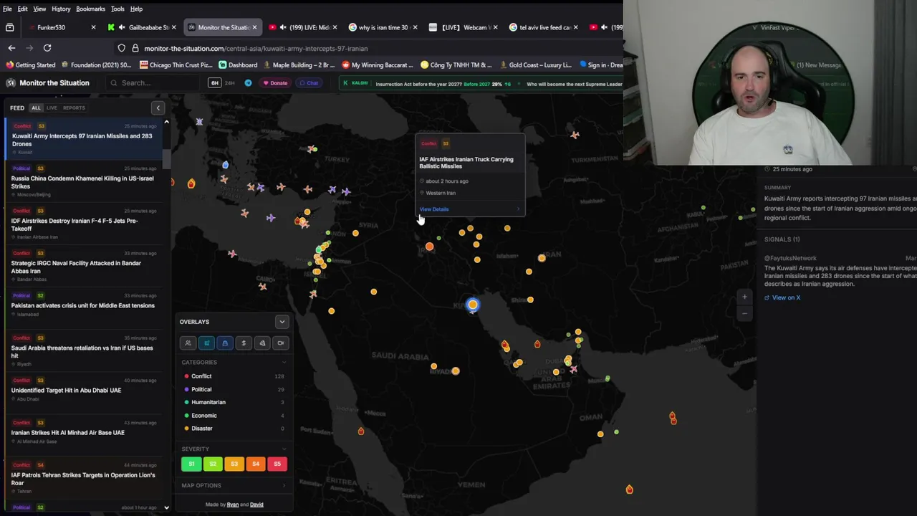Open the David credit link
The width and height of the screenshot is (917, 516).
[256, 505]
